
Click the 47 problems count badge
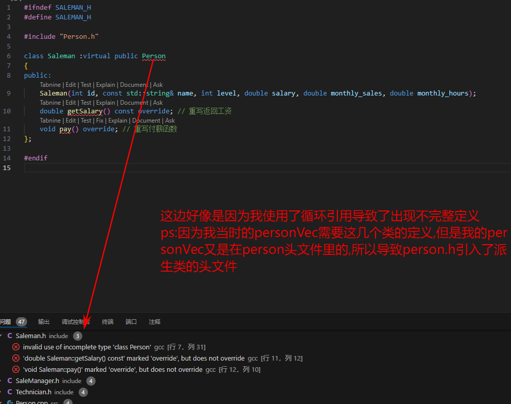(x=21, y=322)
